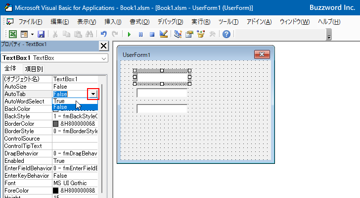Click the toolbar options overflow arrow
360x198 pixels.
click(x=329, y=37)
